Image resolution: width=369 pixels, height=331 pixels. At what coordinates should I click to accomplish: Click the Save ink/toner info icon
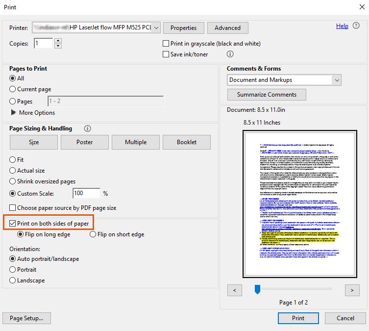[x=230, y=54]
